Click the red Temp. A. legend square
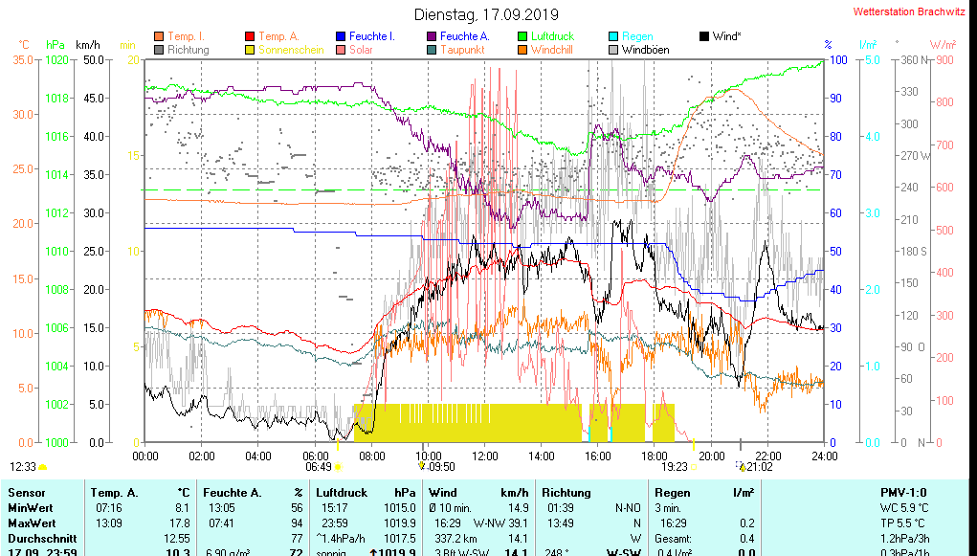Viewport: 977px width, 556px height. 250,36
